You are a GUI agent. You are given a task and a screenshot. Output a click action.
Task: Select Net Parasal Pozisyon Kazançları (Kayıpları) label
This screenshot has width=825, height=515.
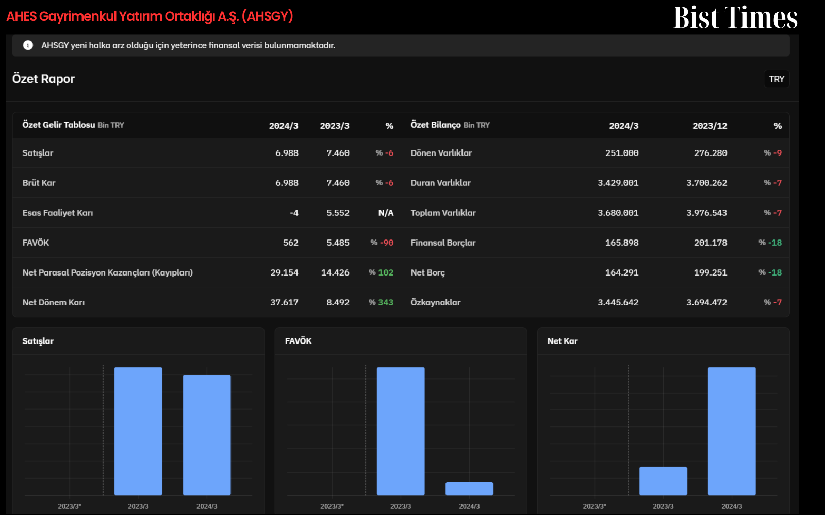[x=108, y=272]
